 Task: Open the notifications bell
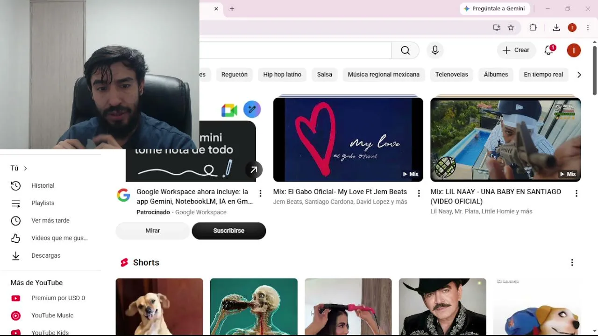point(549,50)
